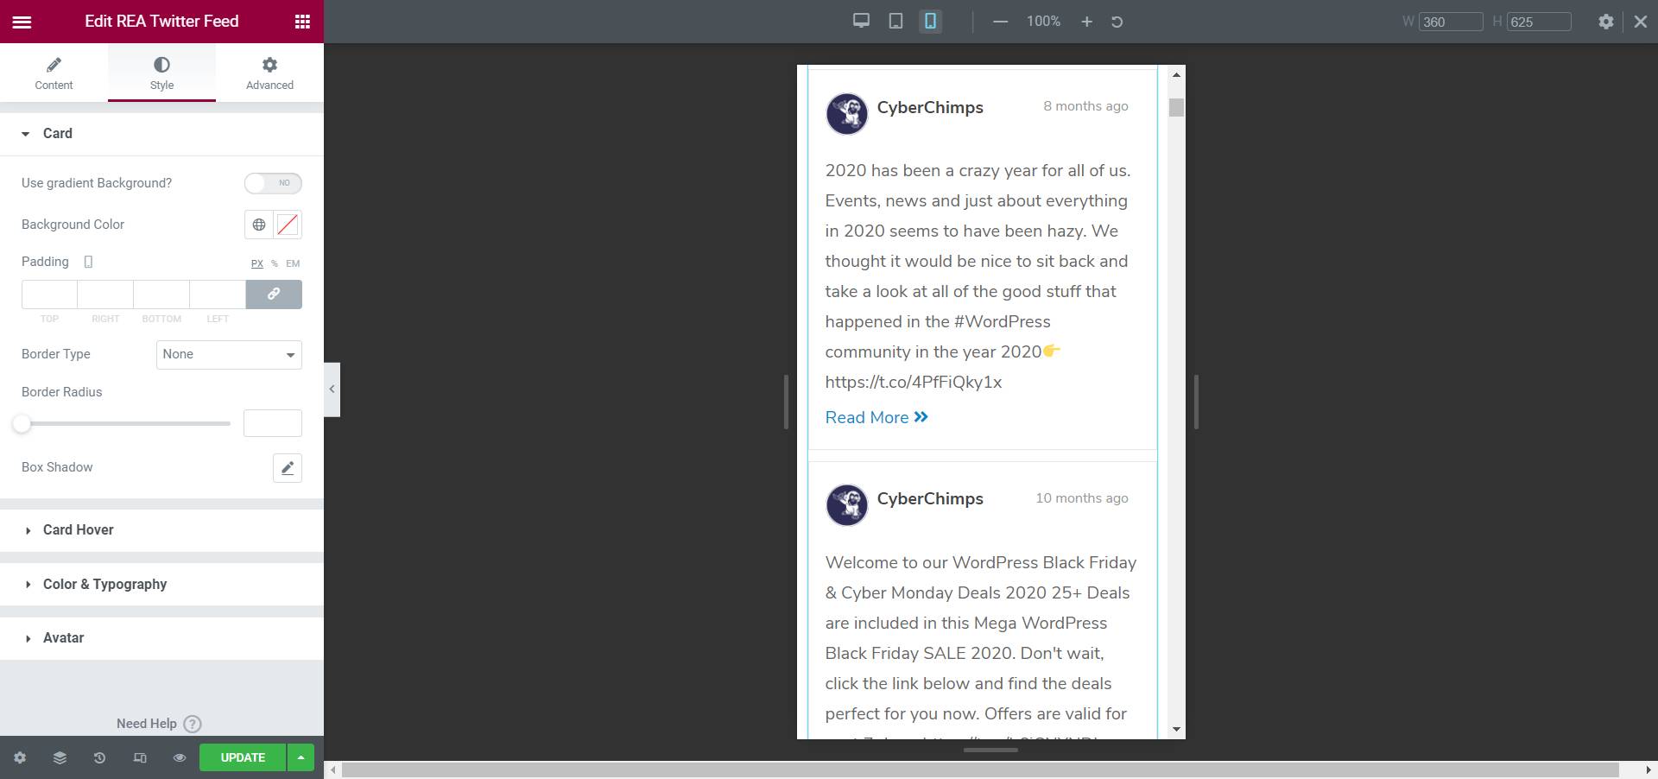Open the save options arrow beside UPDATE

(x=301, y=757)
